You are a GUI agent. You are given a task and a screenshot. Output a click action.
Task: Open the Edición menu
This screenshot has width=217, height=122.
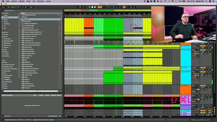[22, 1]
